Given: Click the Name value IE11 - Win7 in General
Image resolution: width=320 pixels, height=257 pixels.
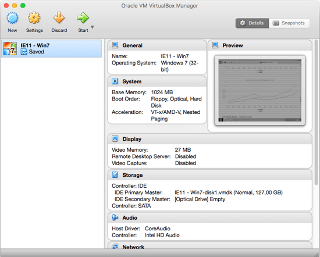Looking at the screenshot, I should (x=175, y=56).
